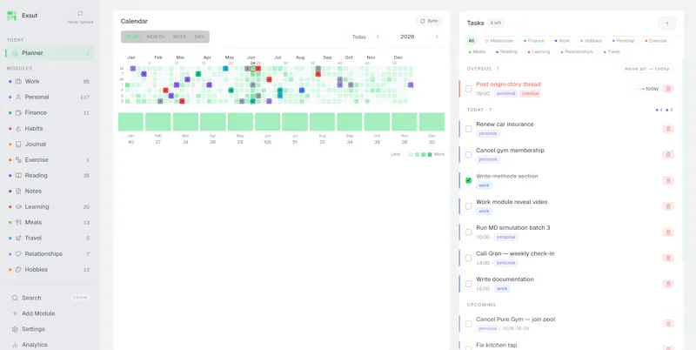The width and height of the screenshot is (696, 350).
Task: Click the Dec month bar showing 30
Action: point(432,122)
